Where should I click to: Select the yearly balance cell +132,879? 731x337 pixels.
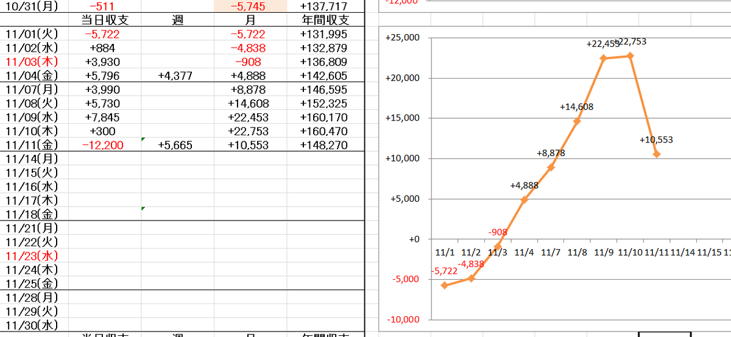[325, 48]
